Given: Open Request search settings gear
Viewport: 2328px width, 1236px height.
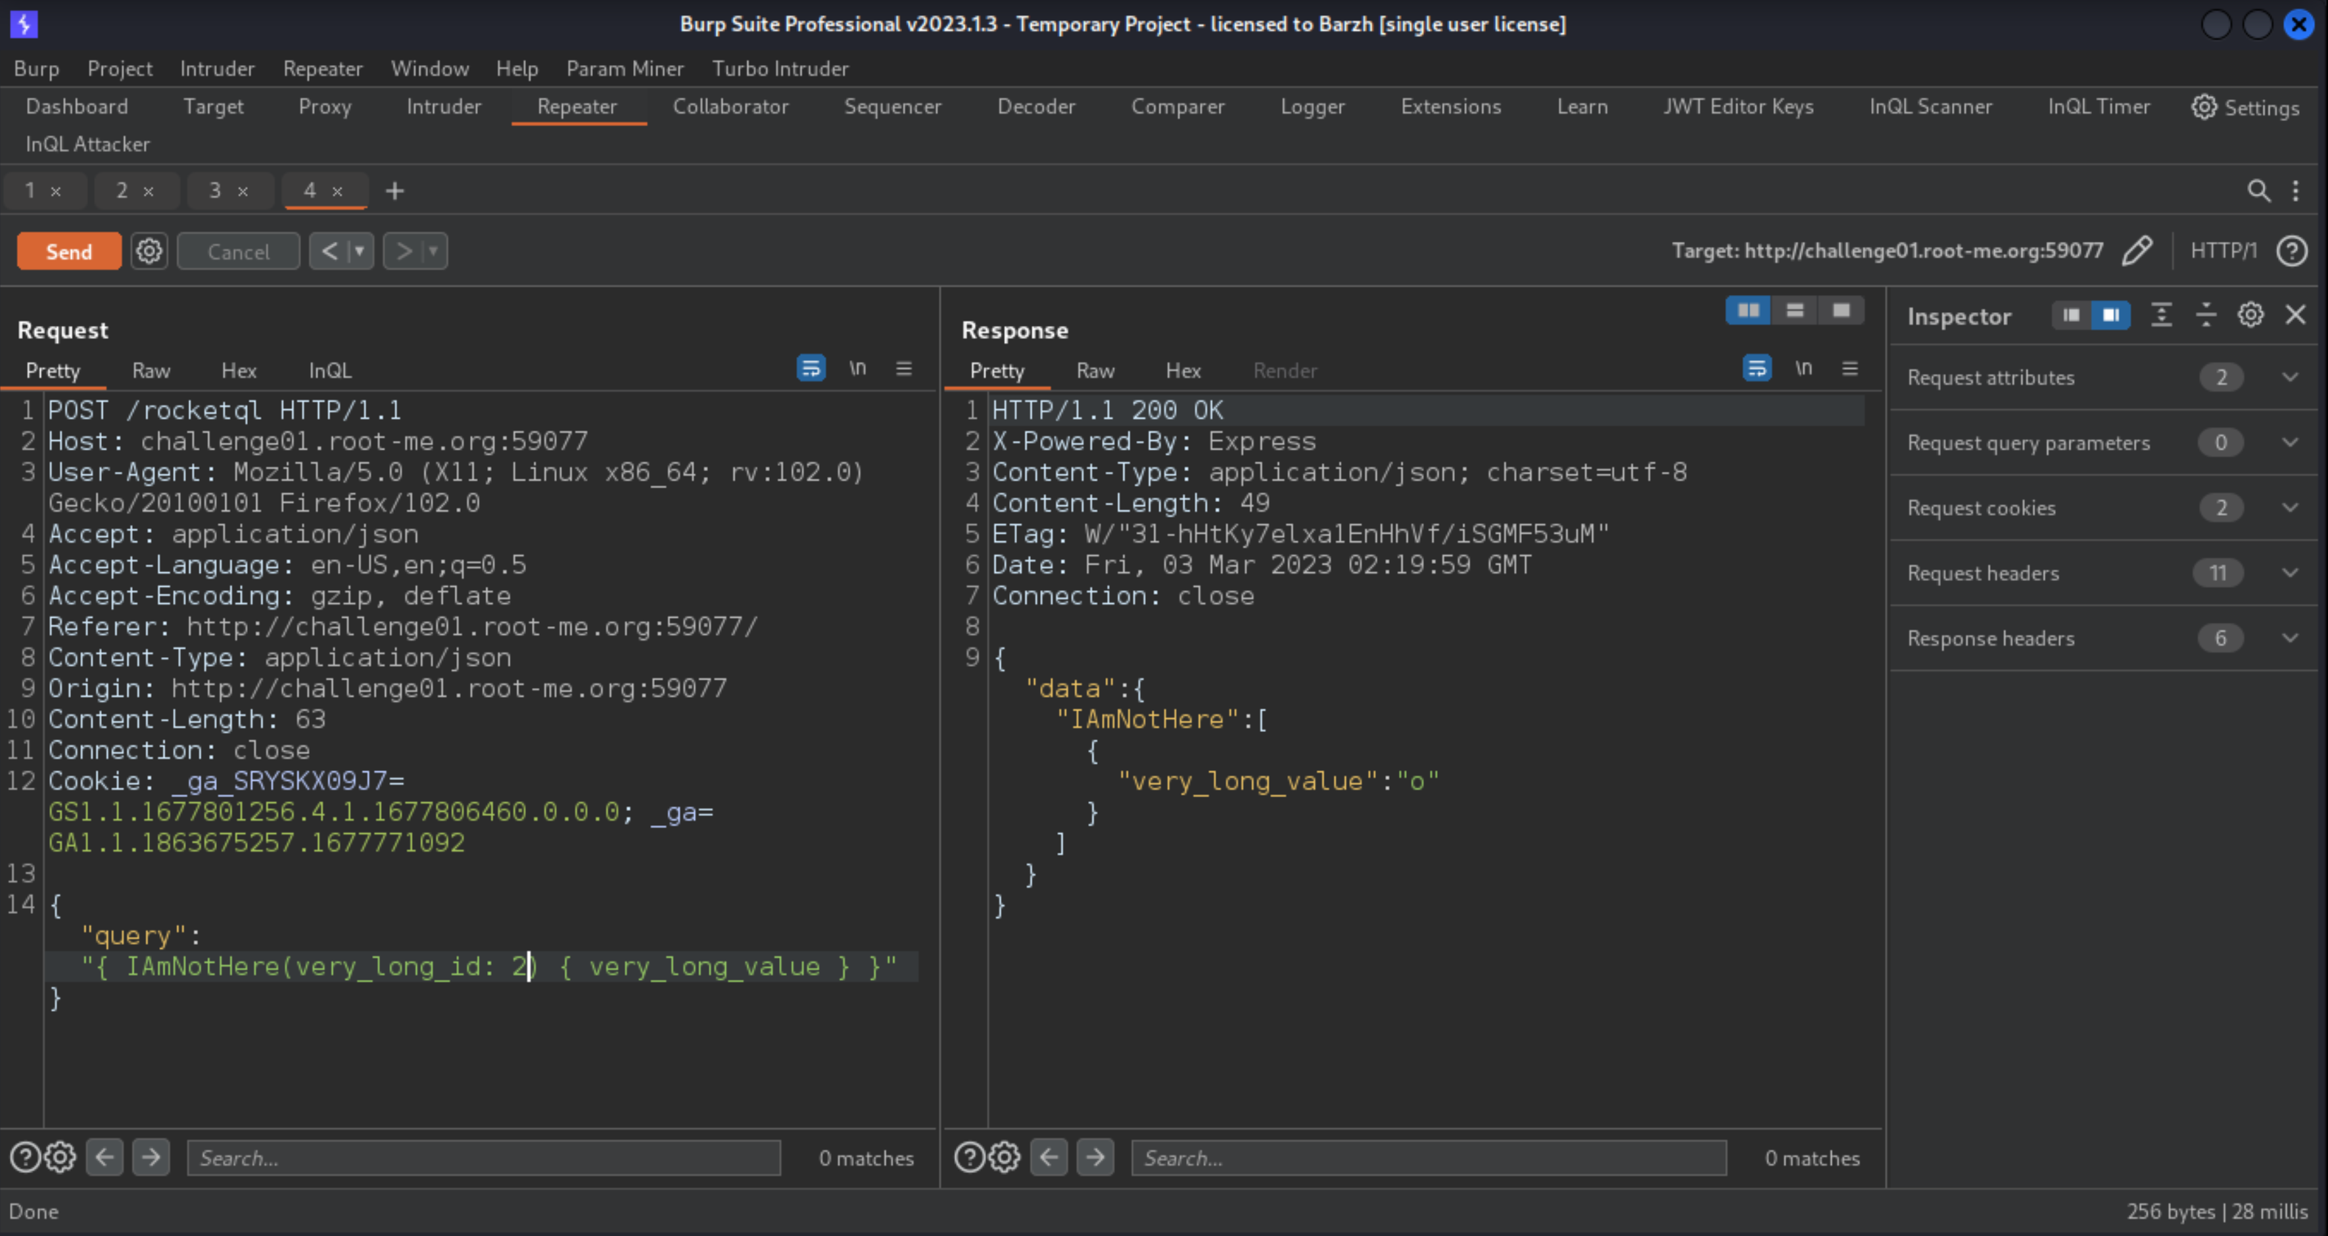Looking at the screenshot, I should (60, 1156).
